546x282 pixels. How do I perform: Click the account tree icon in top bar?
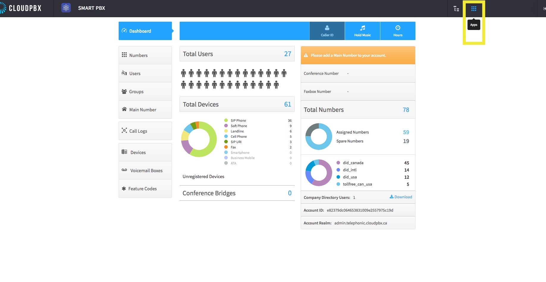click(456, 9)
